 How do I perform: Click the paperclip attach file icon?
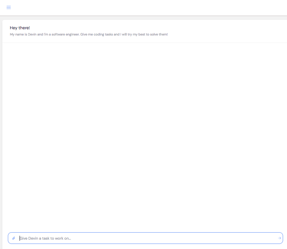[14, 238]
